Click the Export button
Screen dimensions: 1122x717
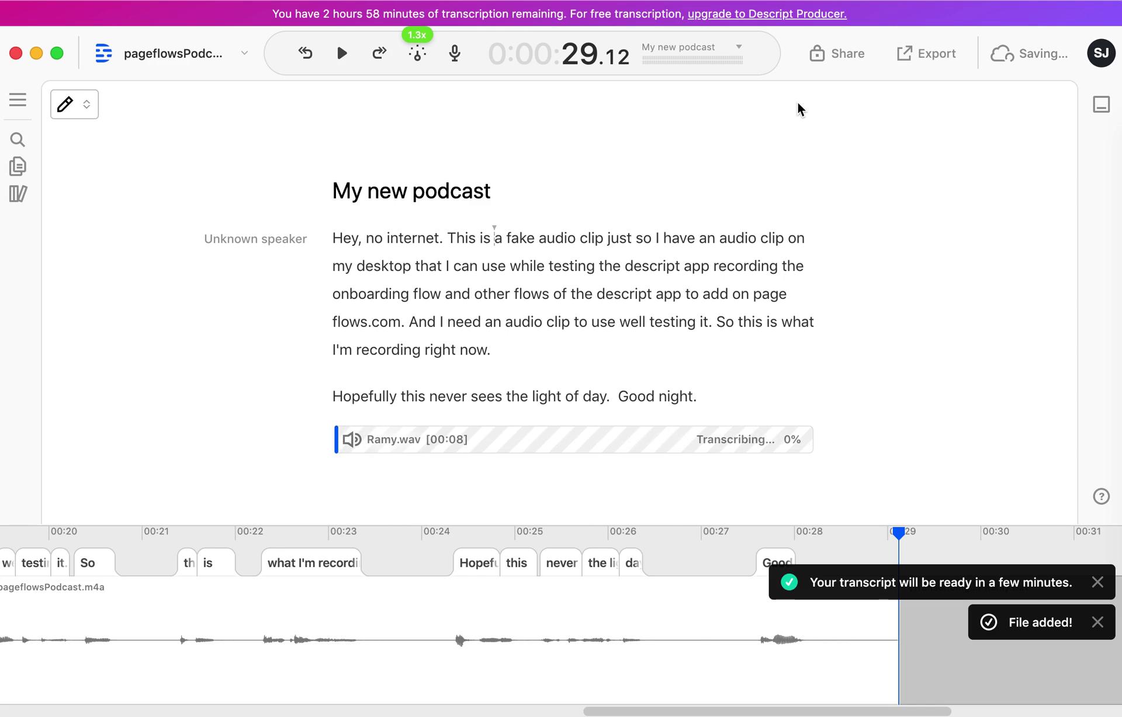tap(926, 54)
